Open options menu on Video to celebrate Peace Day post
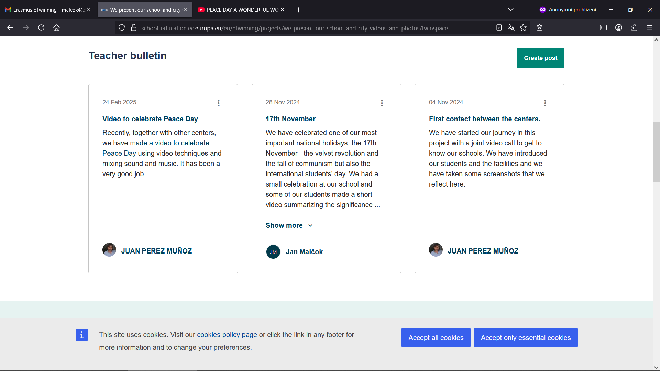The height and width of the screenshot is (371, 660). 219,103
